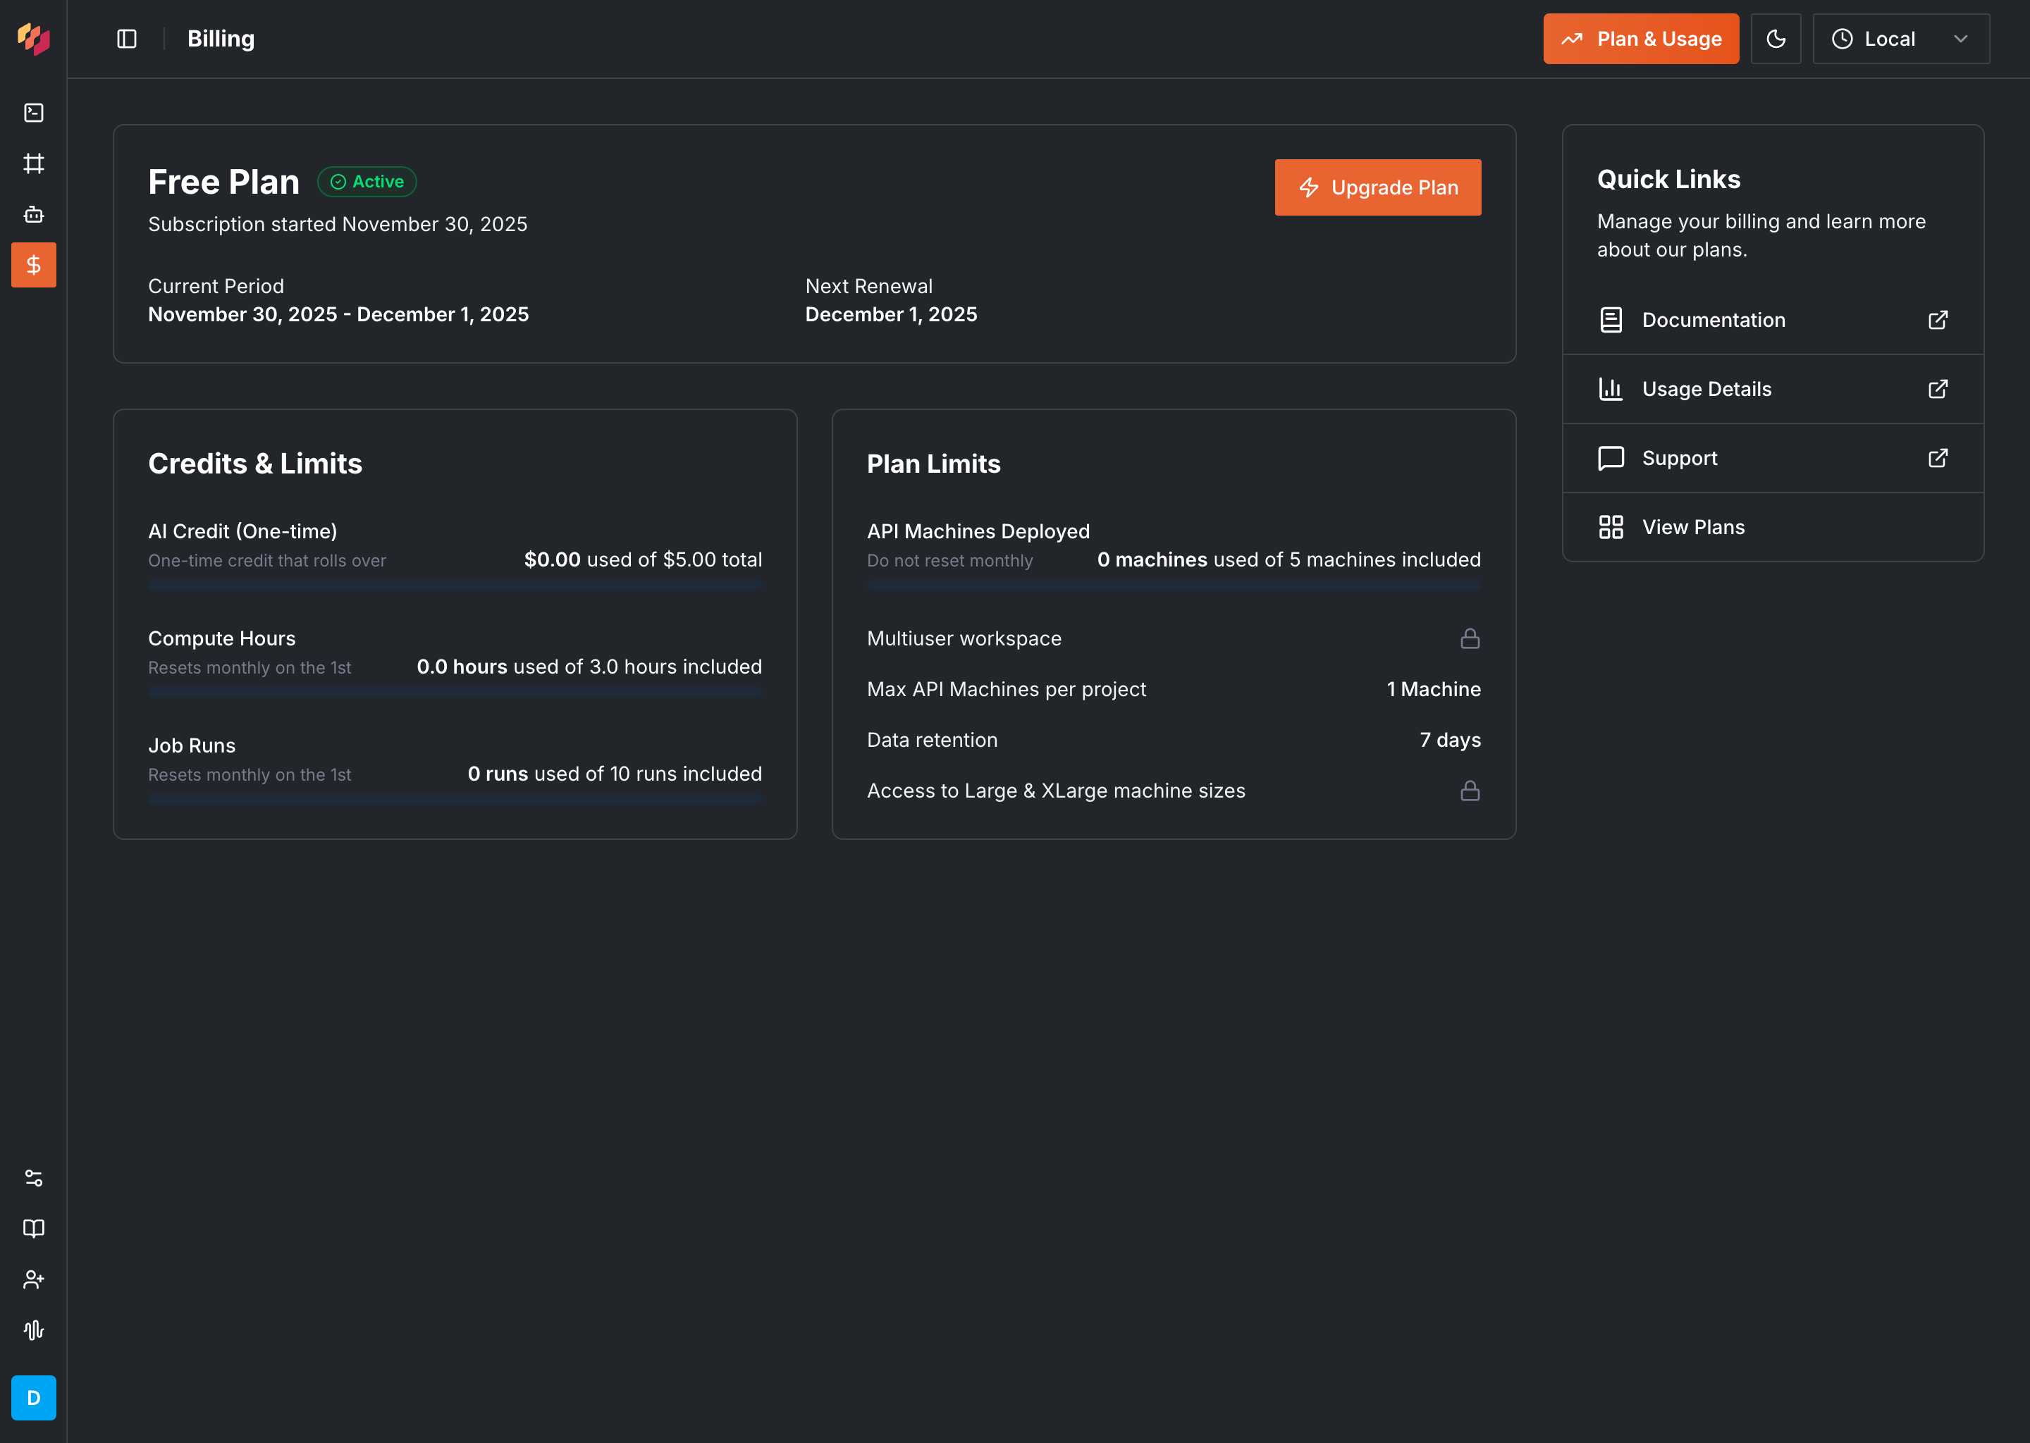The image size is (2030, 1443).
Task: Open the Usage Details quick link
Action: click(1772, 389)
